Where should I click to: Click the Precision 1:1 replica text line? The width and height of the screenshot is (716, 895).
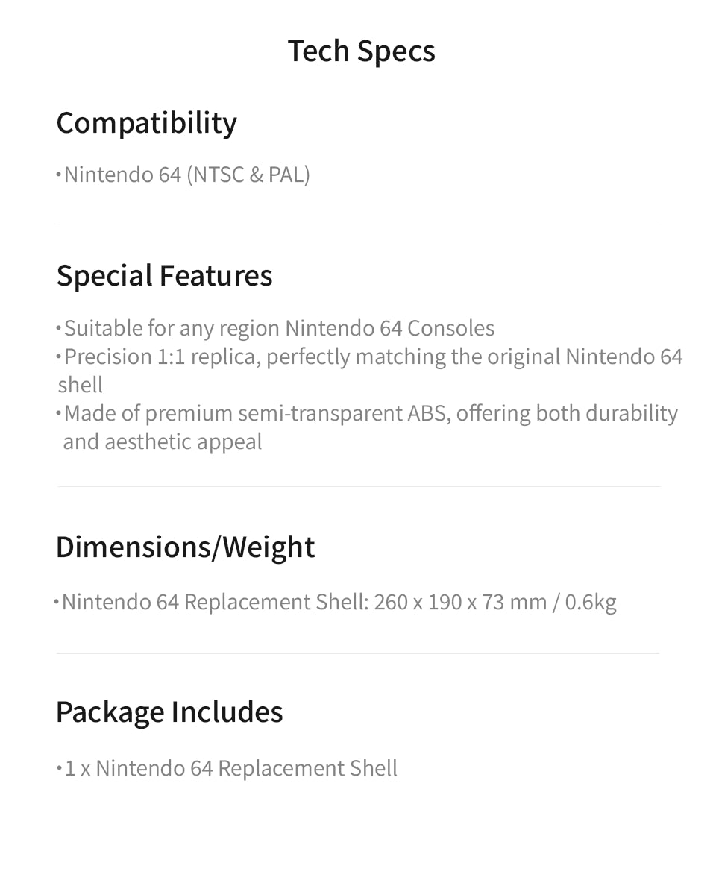(373, 357)
